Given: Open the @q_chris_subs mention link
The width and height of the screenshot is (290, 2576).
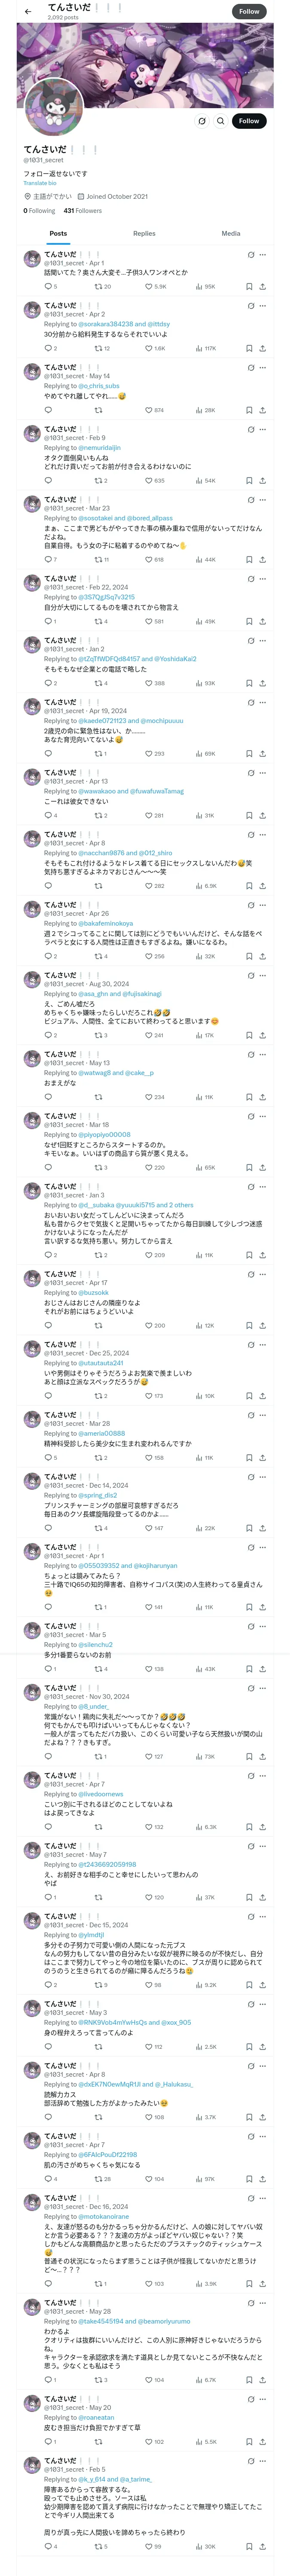Looking at the screenshot, I should coord(99,386).
